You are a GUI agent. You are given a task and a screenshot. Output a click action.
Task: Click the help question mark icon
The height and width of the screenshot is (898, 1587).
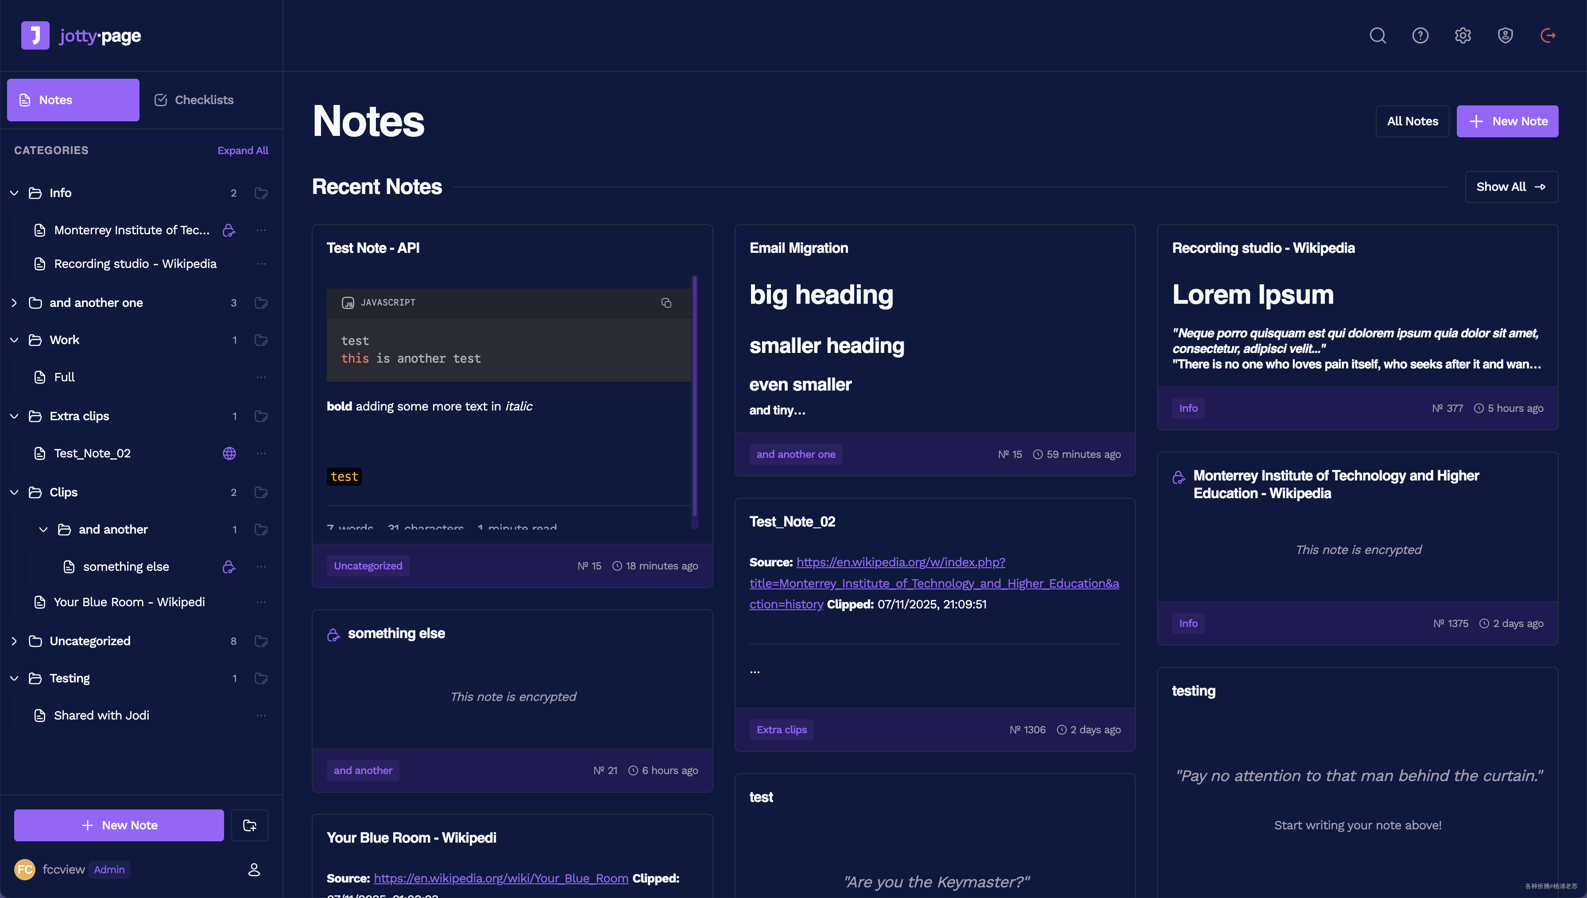[x=1420, y=36]
